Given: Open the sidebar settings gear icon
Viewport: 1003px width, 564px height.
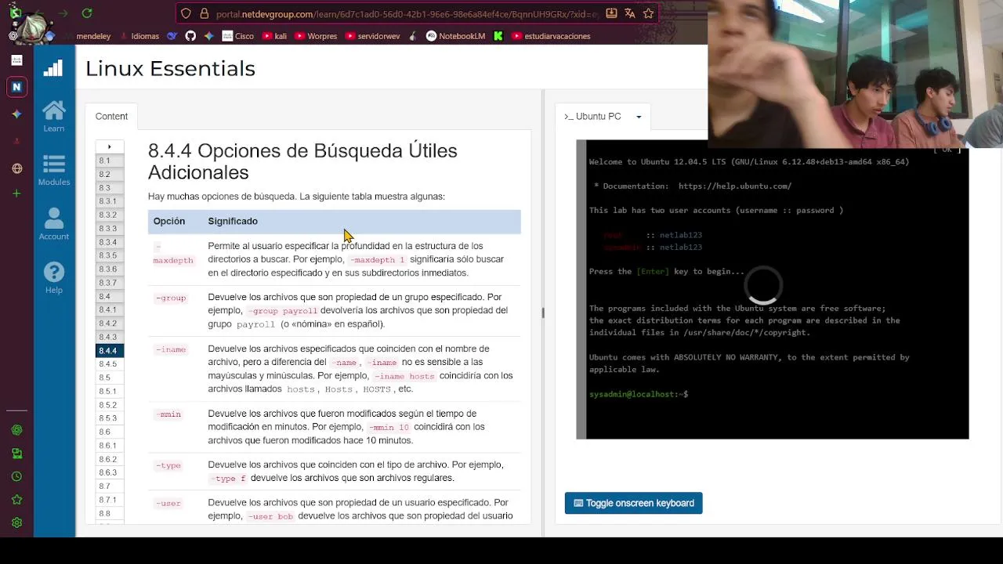Looking at the screenshot, I should tap(16, 522).
